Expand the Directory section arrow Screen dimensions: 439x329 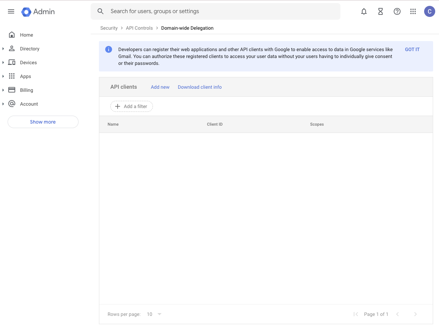[3, 49]
